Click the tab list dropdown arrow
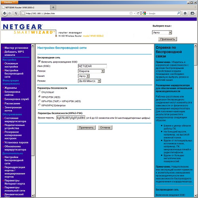Screen dimensions: 198x198 point(195,8)
